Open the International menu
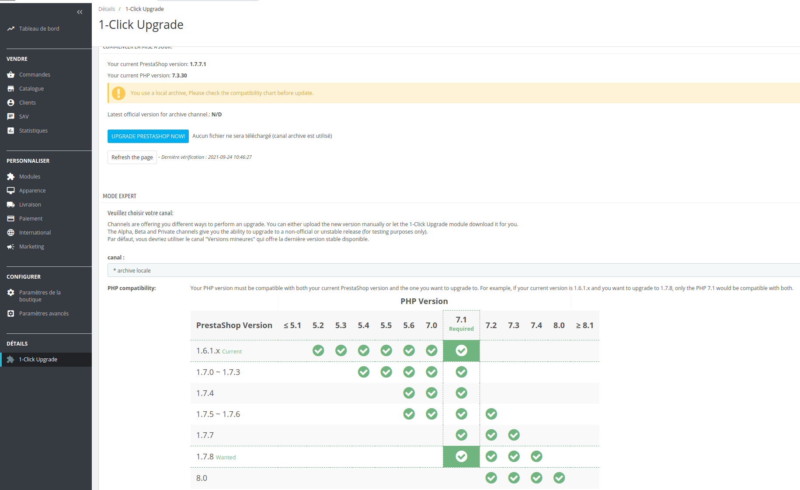Image resolution: width=800 pixels, height=490 pixels. [x=35, y=233]
